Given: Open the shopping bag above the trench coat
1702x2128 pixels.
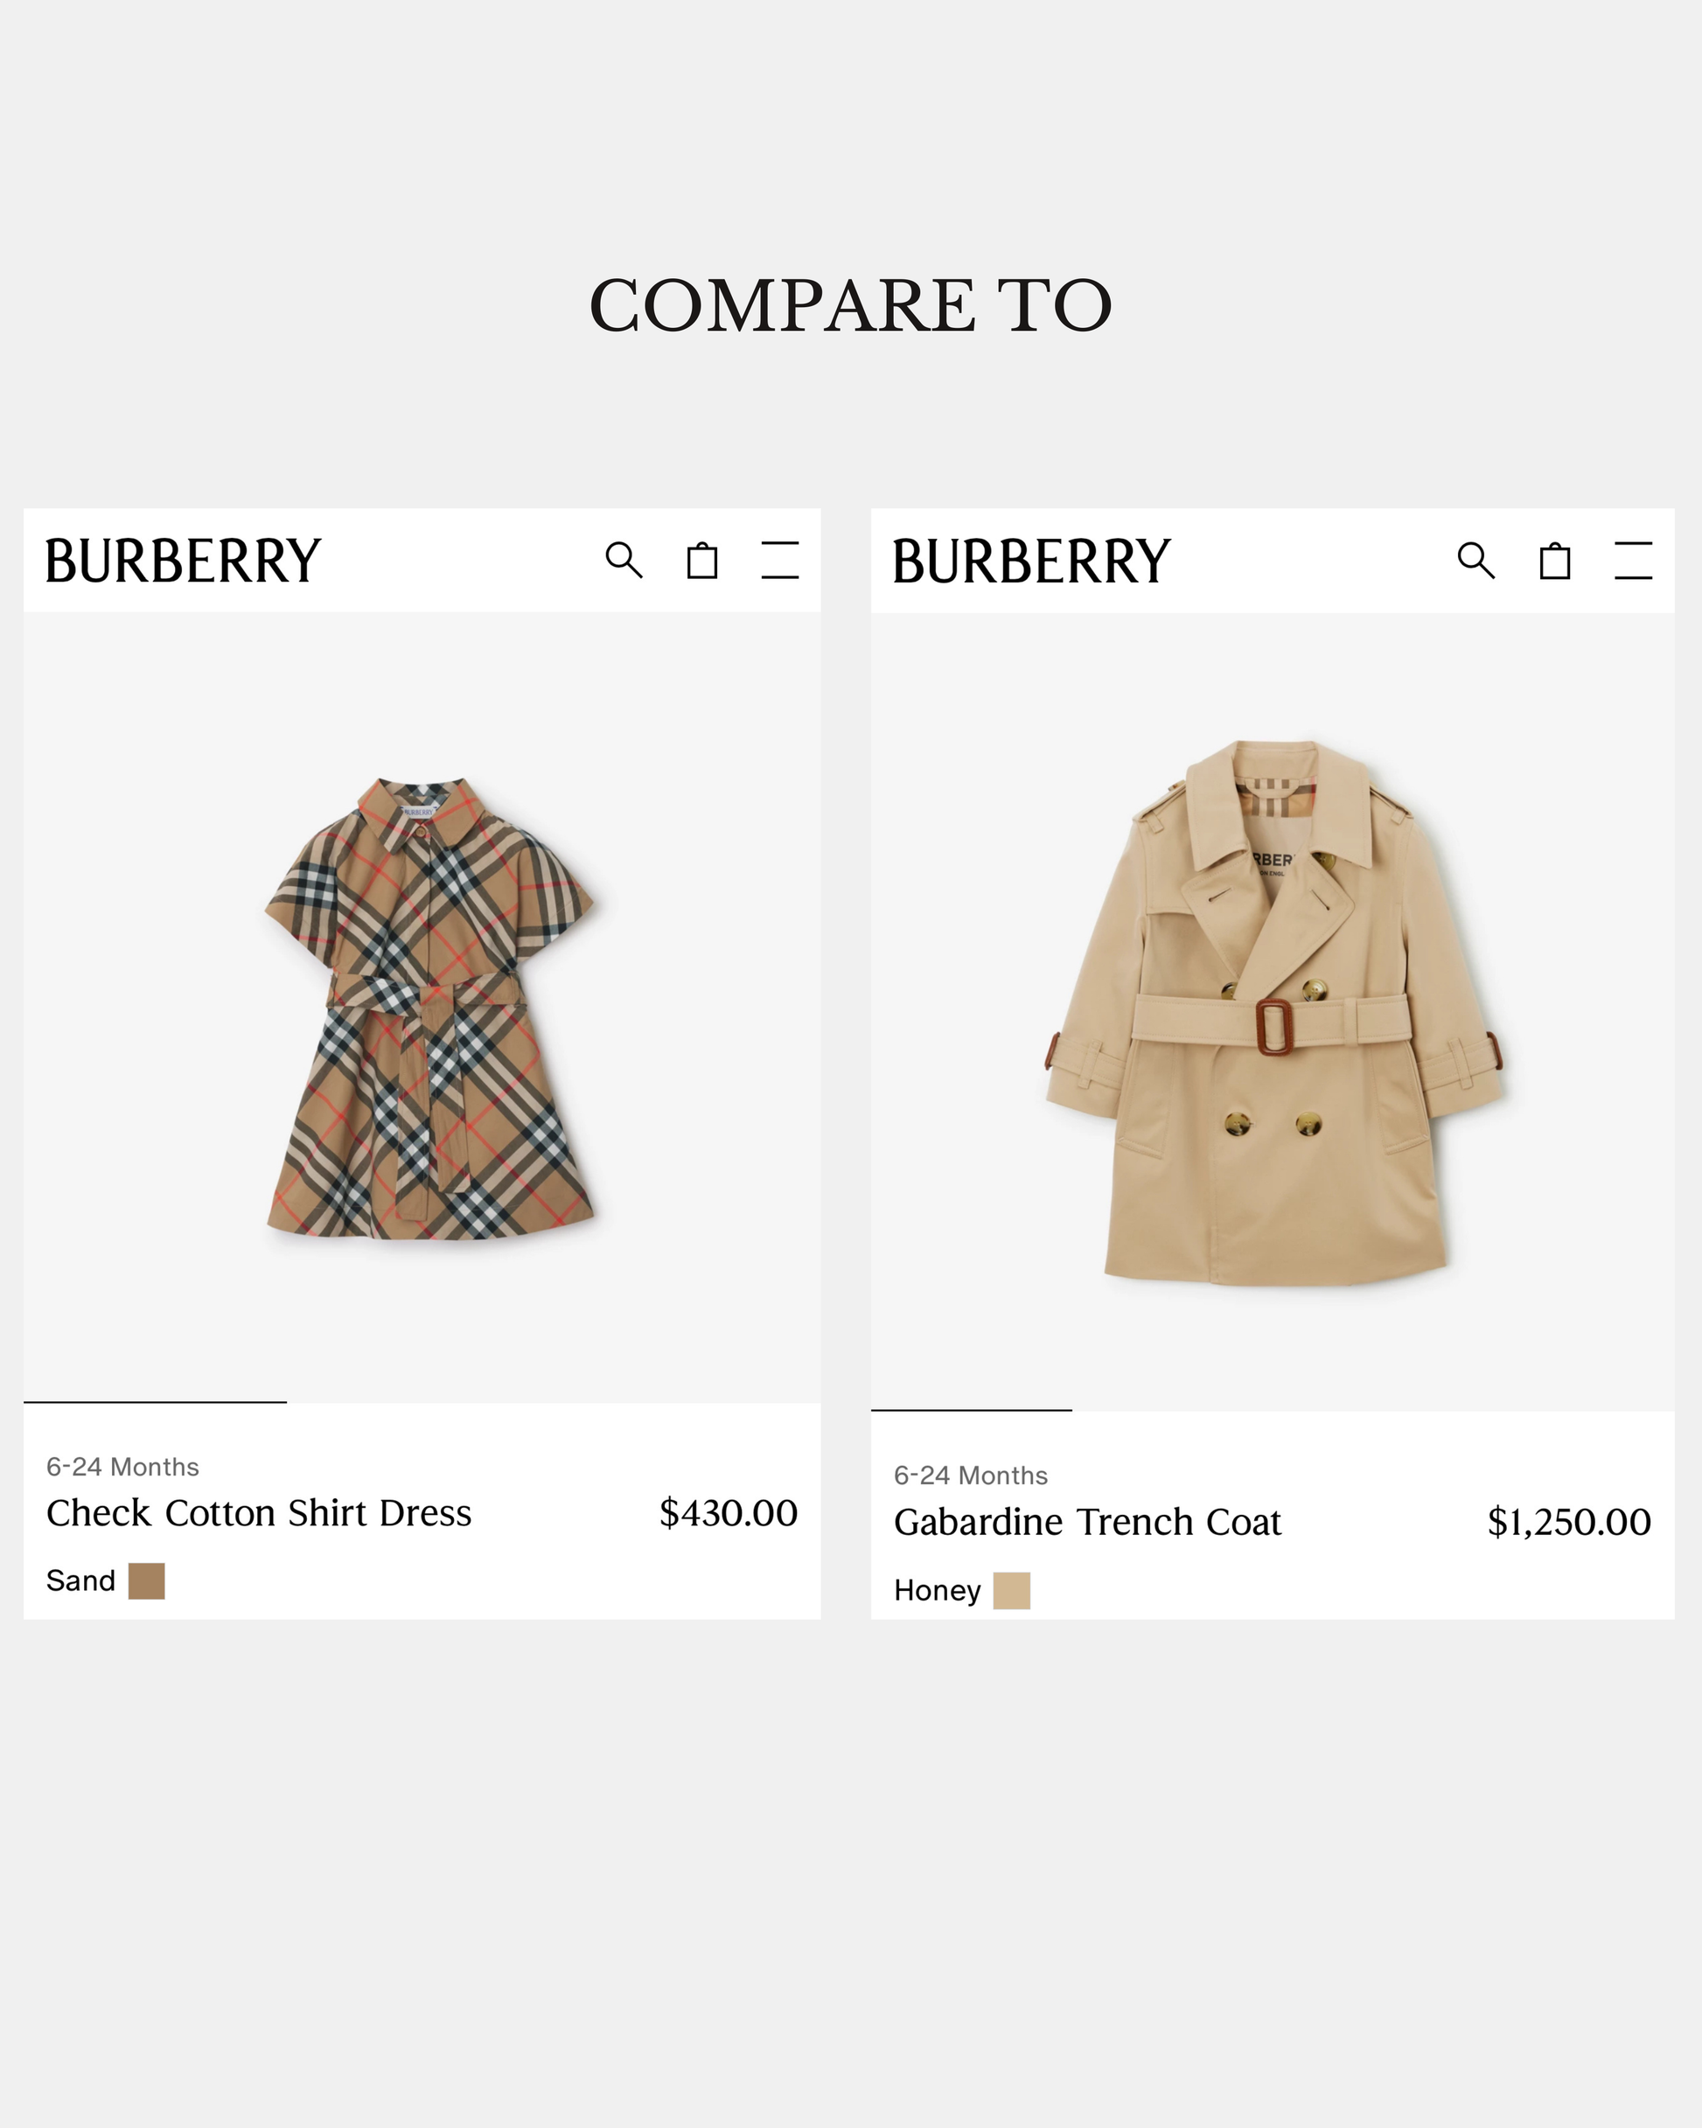Looking at the screenshot, I should tap(1555, 561).
